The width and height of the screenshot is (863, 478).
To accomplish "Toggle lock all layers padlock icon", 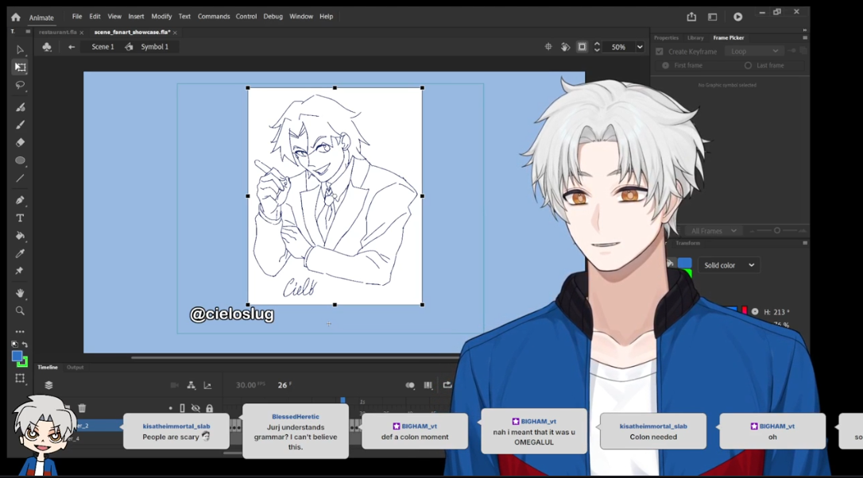I will pos(209,408).
